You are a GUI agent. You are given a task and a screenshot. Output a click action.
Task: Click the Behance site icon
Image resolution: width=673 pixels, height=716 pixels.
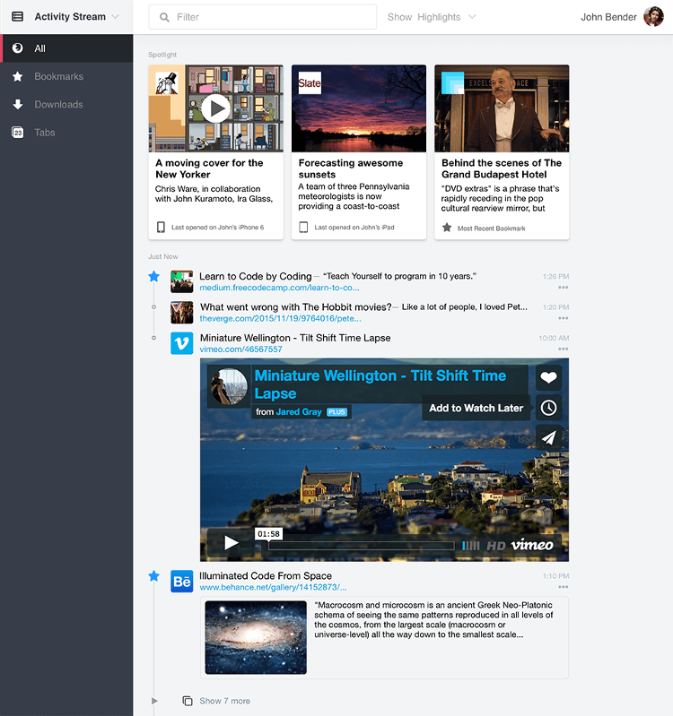click(182, 582)
